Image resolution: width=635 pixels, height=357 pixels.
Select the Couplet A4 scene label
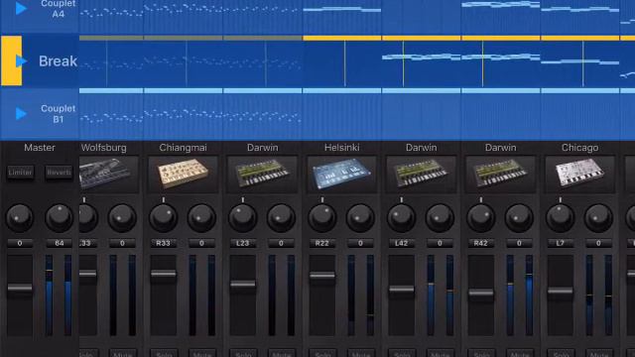[58, 9]
